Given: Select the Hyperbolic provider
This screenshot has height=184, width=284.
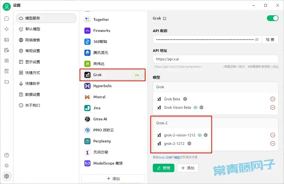Looking at the screenshot, I should pos(113,86).
